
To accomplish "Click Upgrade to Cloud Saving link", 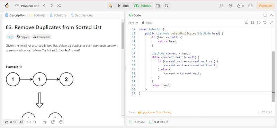I will coord(154,112).
